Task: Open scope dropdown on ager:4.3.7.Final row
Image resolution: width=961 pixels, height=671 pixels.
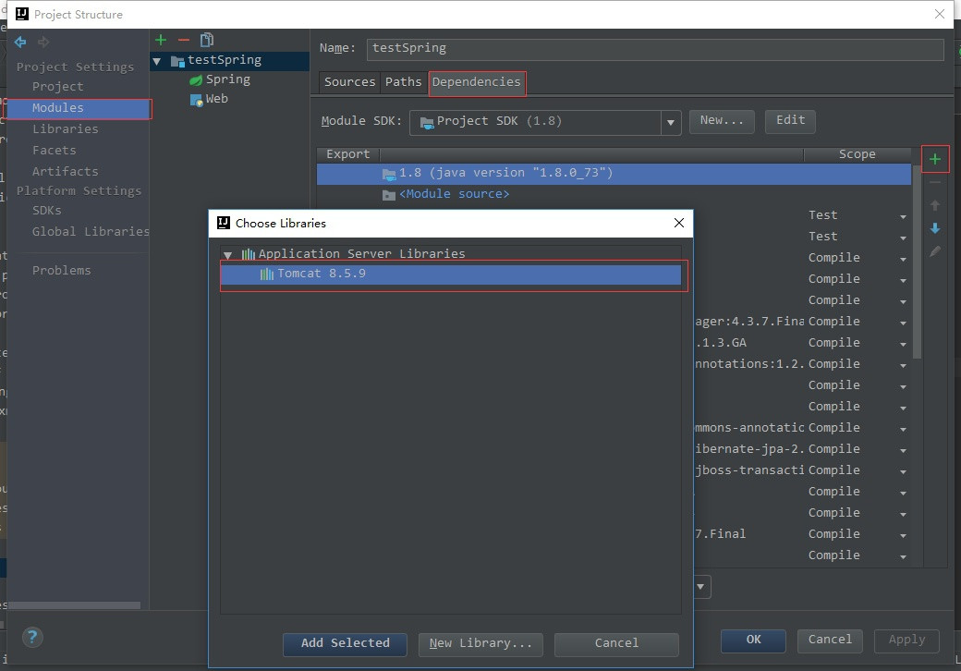Action: pos(903,323)
